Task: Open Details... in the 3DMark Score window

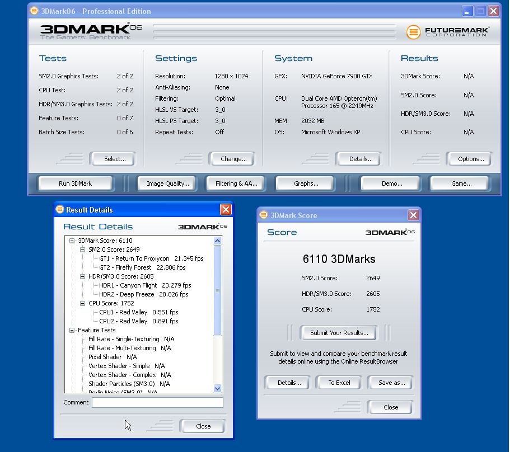Action: pos(288,383)
